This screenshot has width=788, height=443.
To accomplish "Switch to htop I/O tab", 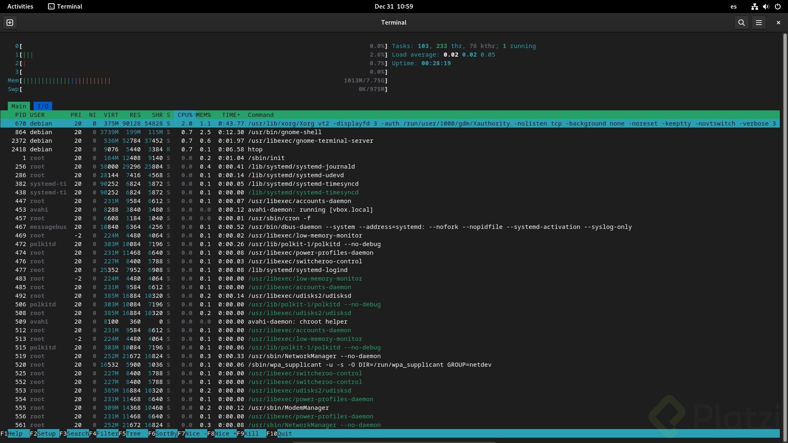I will [x=43, y=106].
